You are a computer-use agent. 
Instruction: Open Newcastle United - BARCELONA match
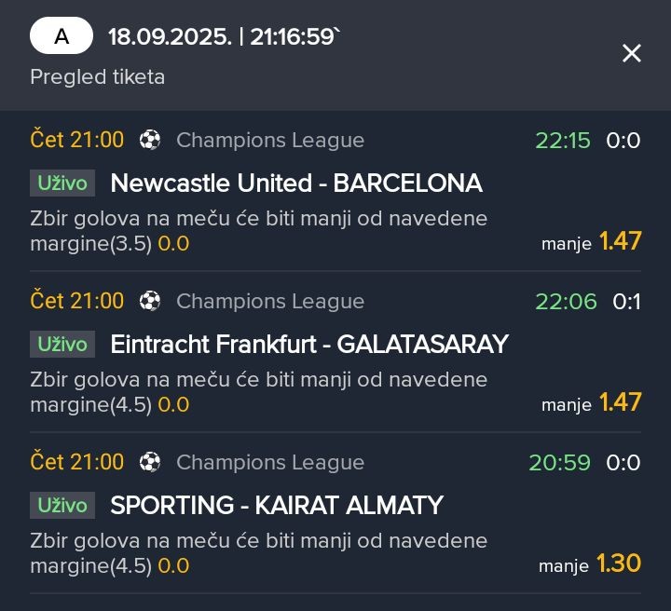[x=296, y=183]
